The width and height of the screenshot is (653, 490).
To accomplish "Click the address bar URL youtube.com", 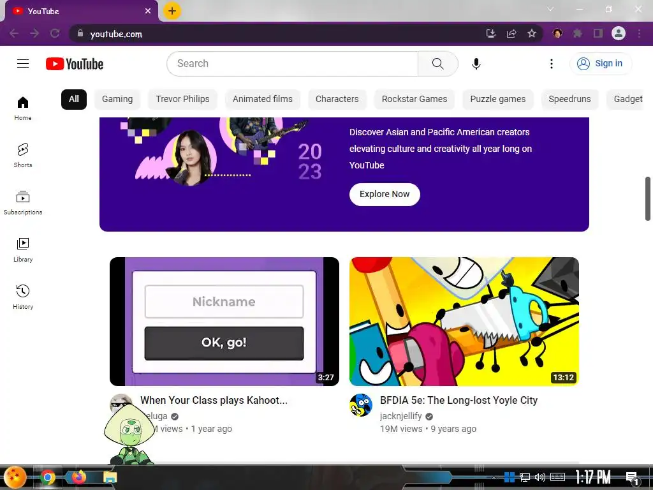I will point(116,34).
